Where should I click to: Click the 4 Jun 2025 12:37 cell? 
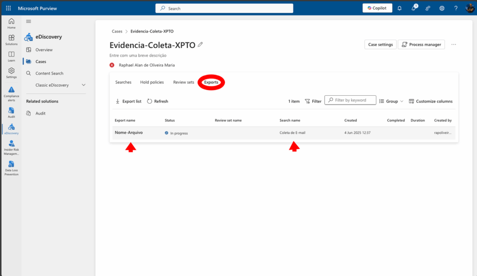[357, 133]
